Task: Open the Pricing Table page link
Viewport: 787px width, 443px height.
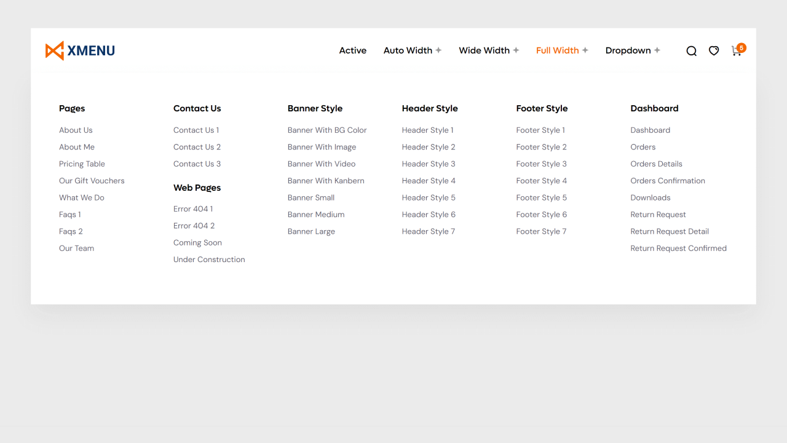Action: point(82,164)
